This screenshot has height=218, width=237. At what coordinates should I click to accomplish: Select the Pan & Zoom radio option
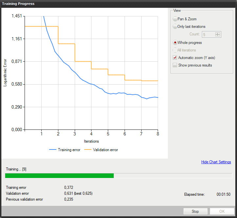pos(175,19)
